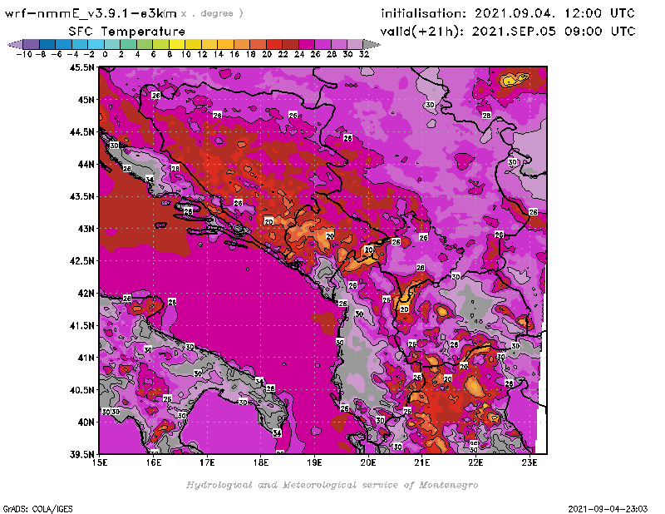
Task: Click the '2021-09-04-23:03' timestamp text
Action: (608, 509)
